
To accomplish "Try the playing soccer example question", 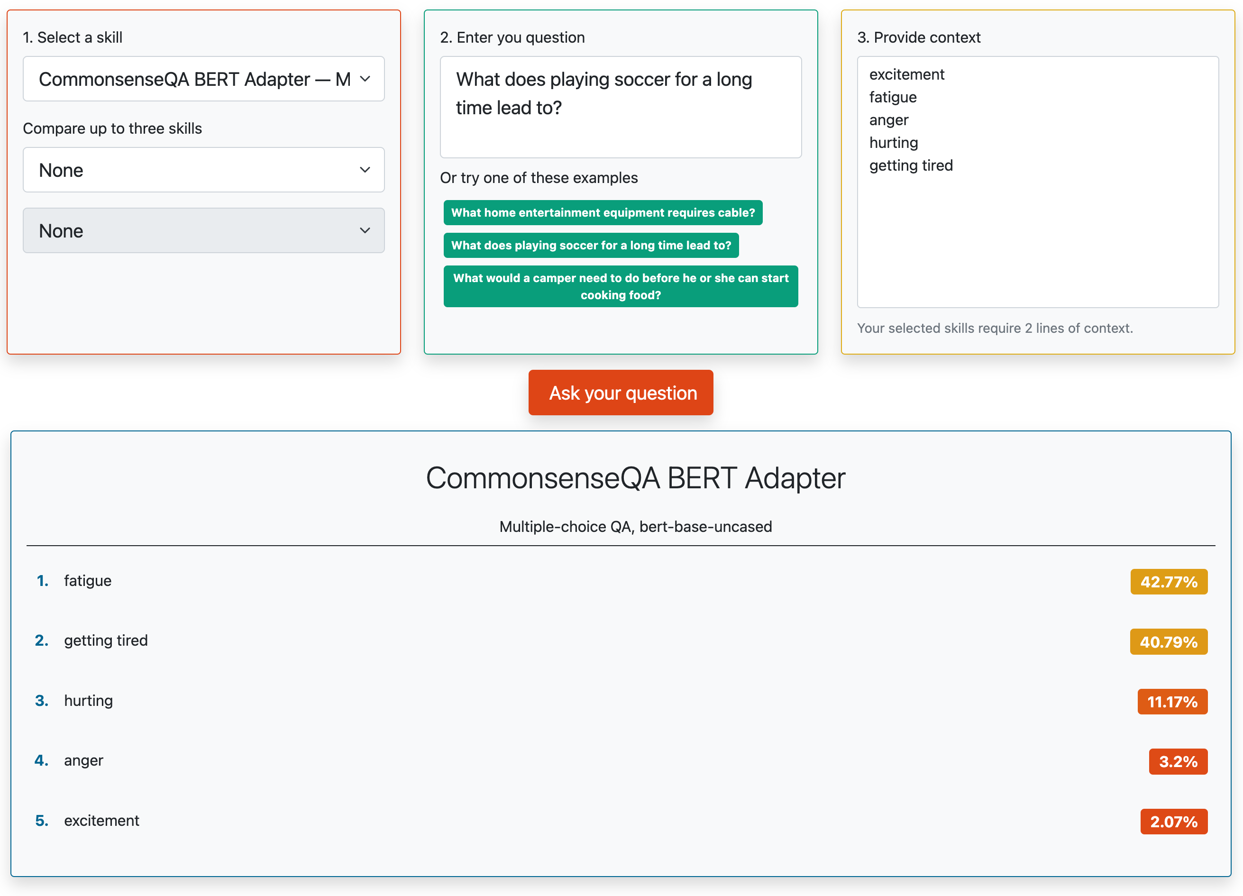I will pos(591,246).
